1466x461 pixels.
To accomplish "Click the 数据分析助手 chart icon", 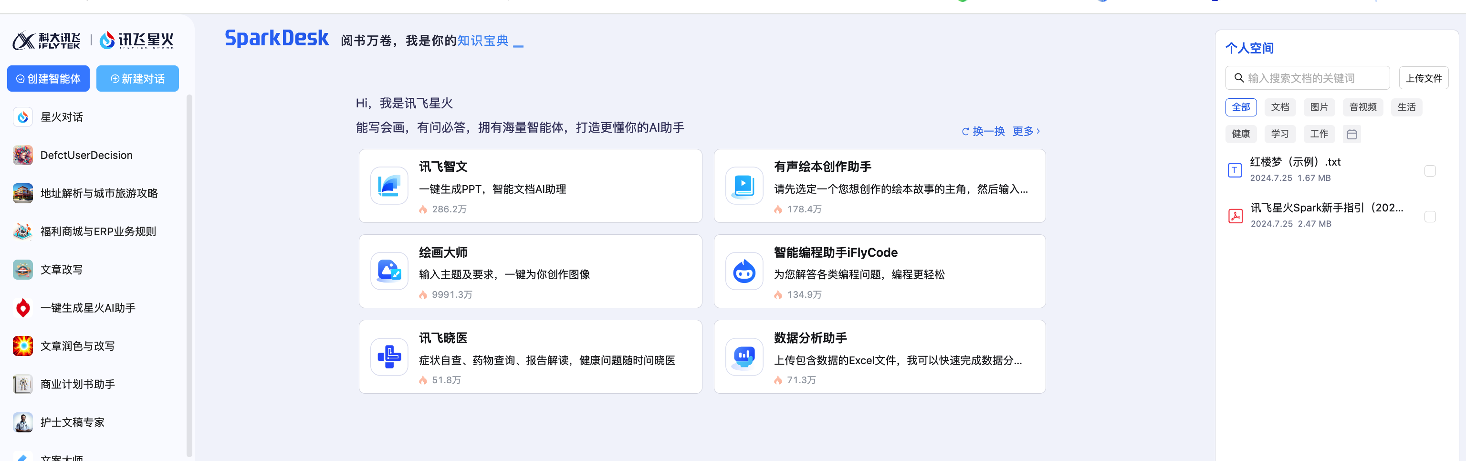I will pyautogui.click(x=744, y=357).
